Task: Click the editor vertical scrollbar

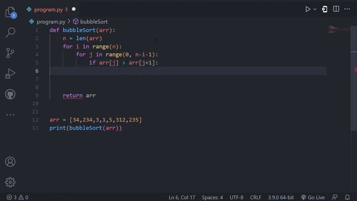Action: tap(354, 78)
